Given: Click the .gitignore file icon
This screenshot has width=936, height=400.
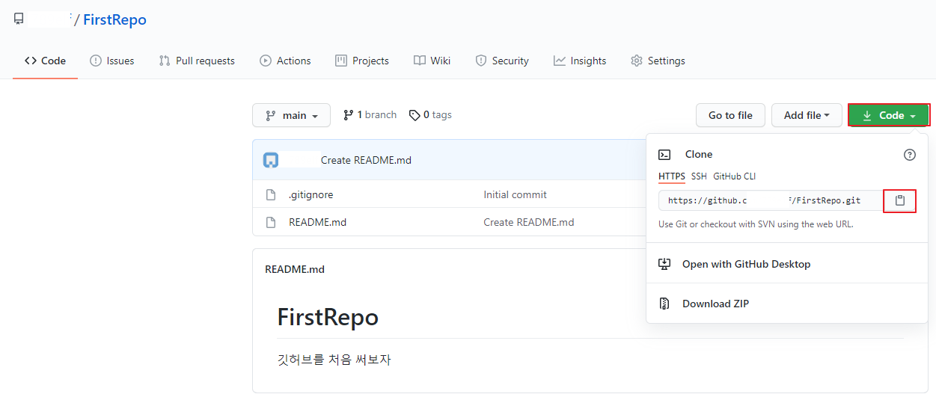Looking at the screenshot, I should (x=271, y=194).
